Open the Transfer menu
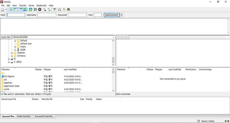This screenshot has width=230, height=123. click(x=23, y=6)
